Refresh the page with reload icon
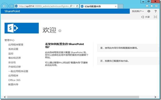The height and width of the screenshot is (100, 161). coord(77,6)
